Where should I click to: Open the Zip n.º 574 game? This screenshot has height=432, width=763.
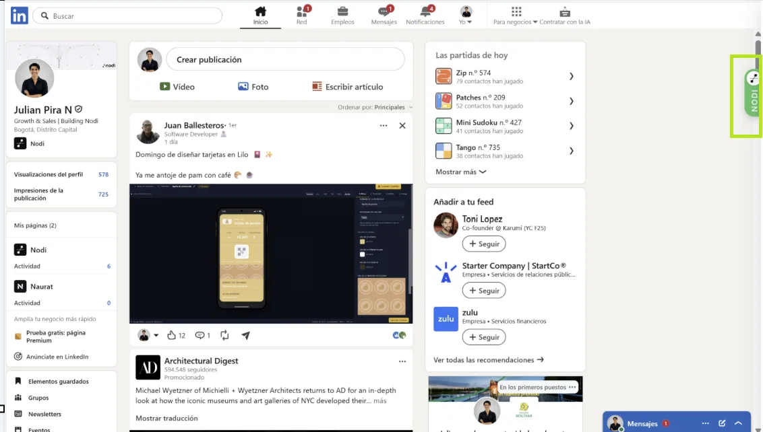click(x=505, y=76)
